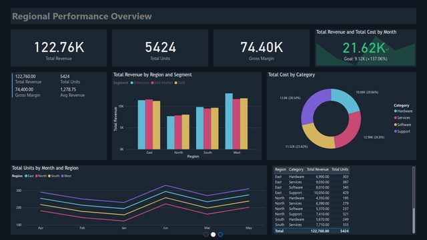Click table cell 9,030.00 for East Services
427x240 pixels.
tap(322, 182)
